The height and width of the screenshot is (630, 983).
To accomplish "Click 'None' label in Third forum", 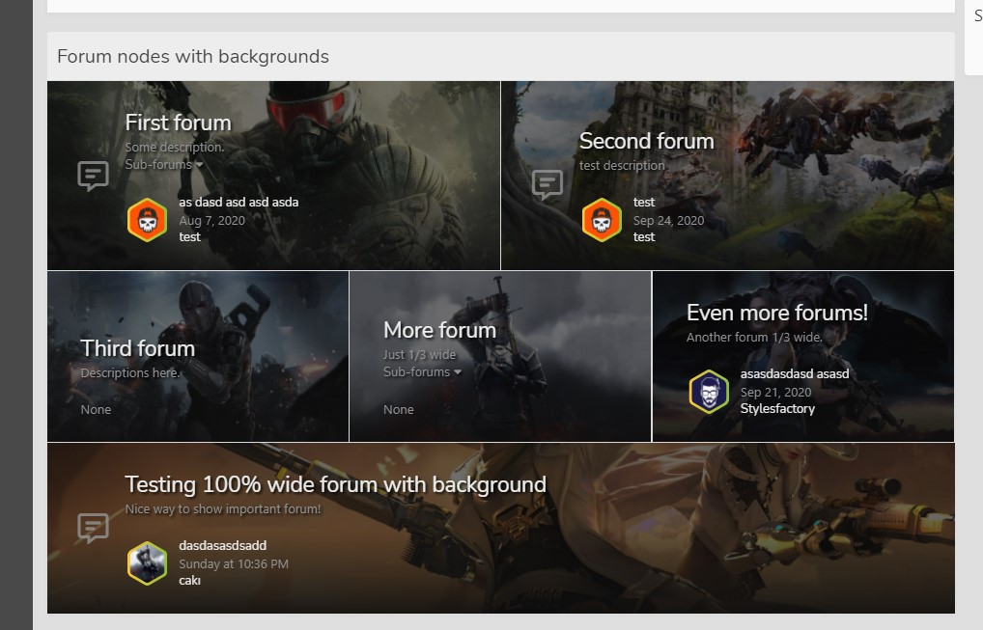I will tap(96, 410).
